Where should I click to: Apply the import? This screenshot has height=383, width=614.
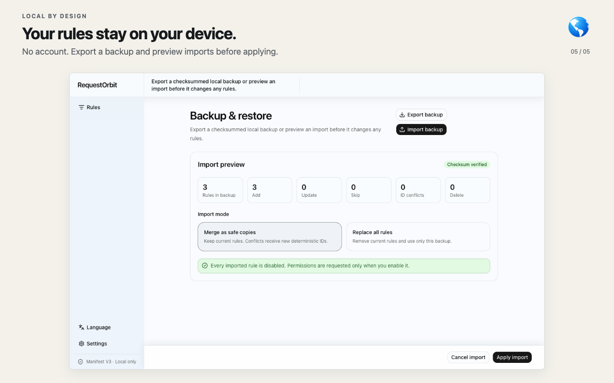512,357
